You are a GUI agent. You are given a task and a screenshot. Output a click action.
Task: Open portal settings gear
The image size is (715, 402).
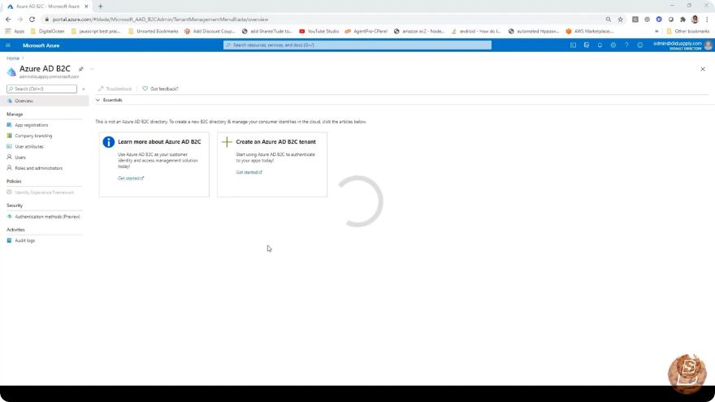tap(613, 45)
